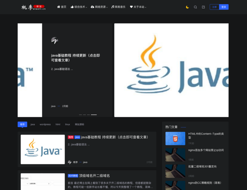Expand the 关于本站 dropdown menu
This screenshot has width=247, height=190.
138,7
